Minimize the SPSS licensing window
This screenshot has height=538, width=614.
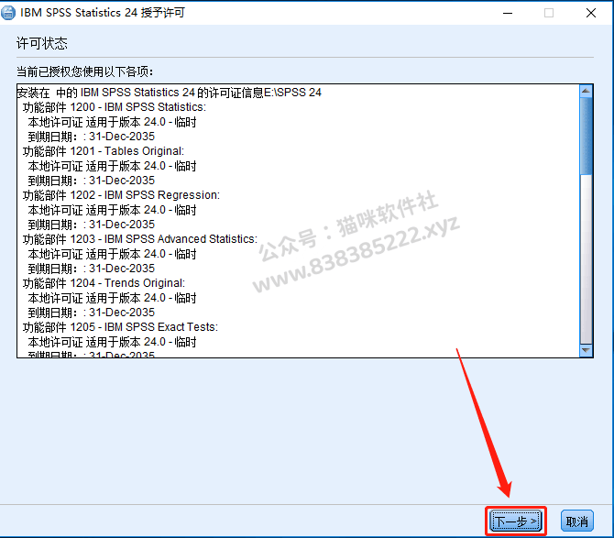[x=508, y=13]
